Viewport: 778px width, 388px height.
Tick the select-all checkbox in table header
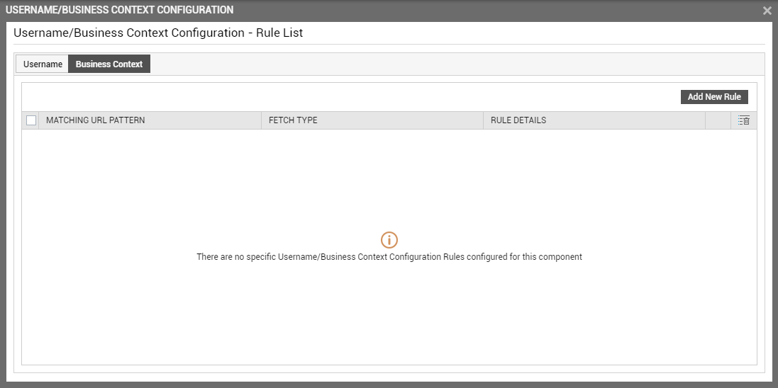31,120
